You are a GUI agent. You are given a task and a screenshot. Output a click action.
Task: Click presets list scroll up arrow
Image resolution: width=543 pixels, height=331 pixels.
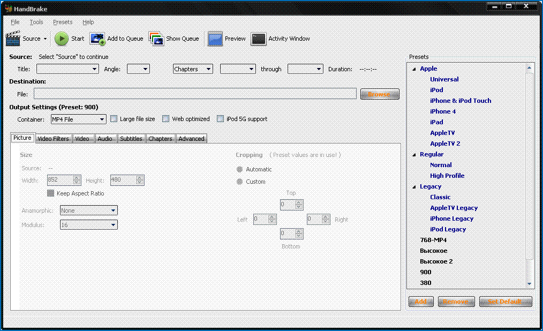(529, 68)
